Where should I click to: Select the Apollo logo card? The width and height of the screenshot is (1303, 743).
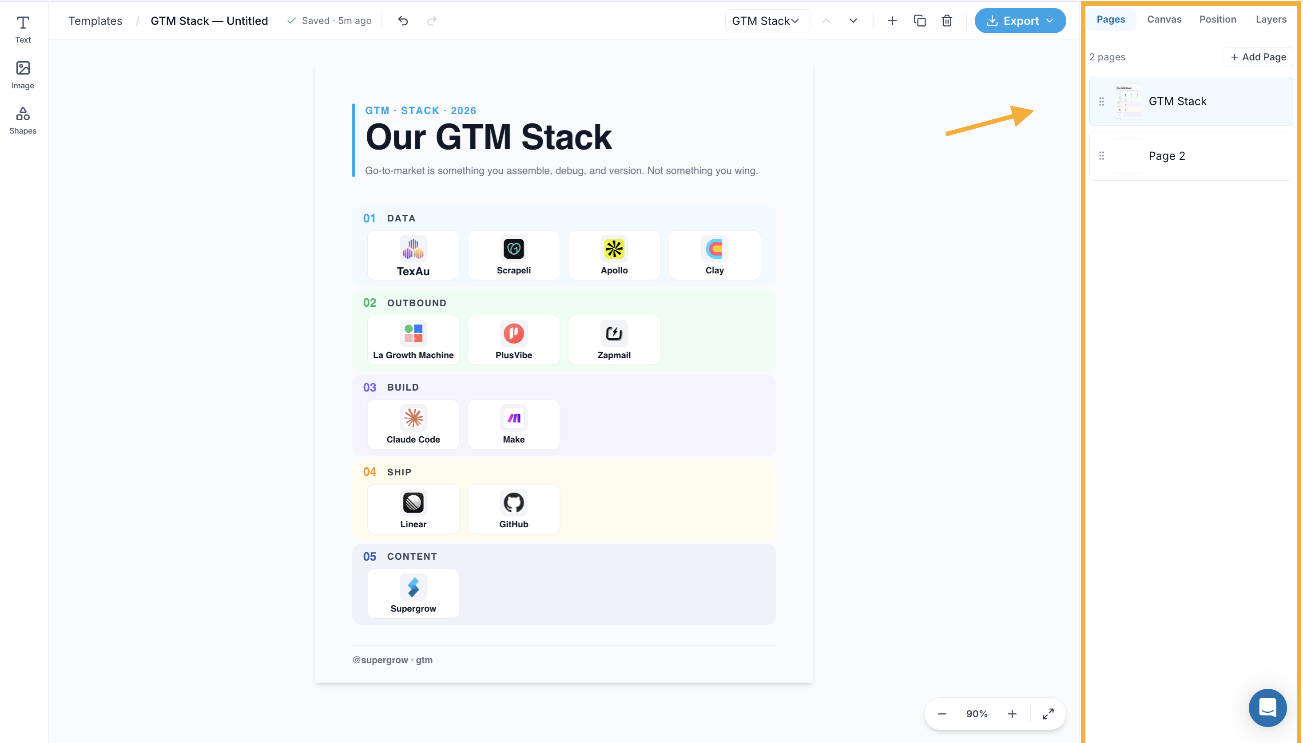click(614, 255)
